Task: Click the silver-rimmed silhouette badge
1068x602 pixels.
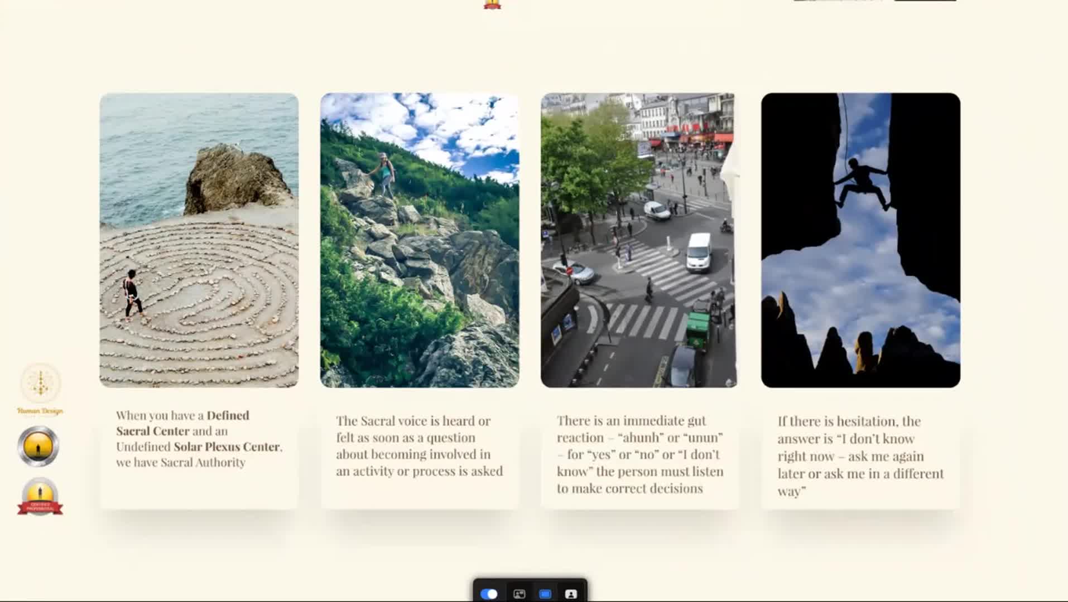Action: (x=39, y=446)
